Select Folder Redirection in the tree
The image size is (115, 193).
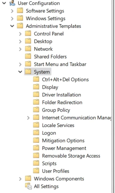pyautogui.click(x=62, y=103)
